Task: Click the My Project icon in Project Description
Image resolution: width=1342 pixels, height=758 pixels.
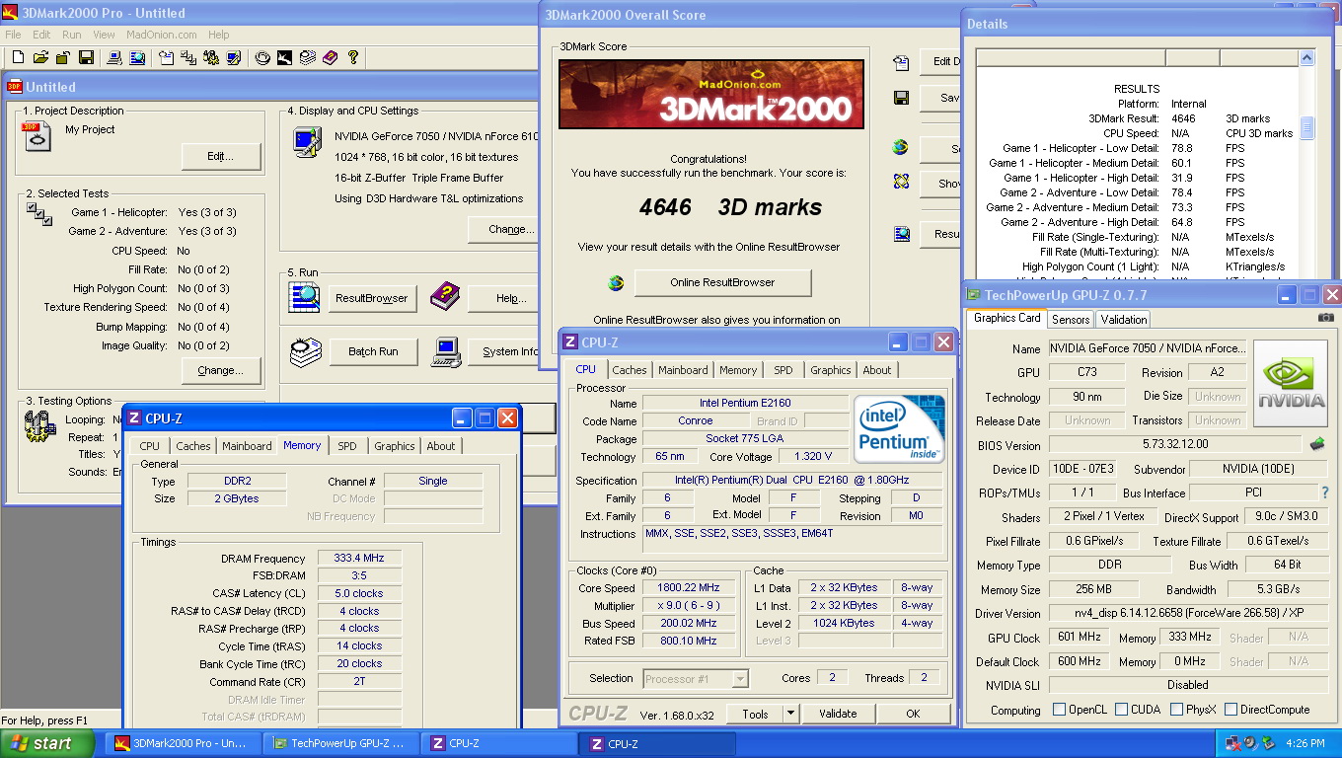Action: point(37,138)
